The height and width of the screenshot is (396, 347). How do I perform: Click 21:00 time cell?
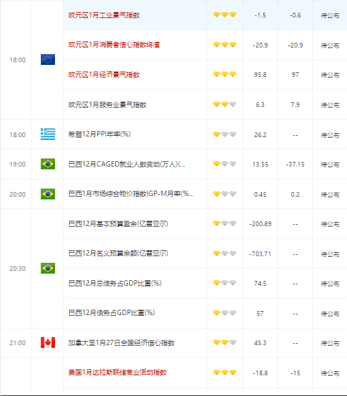coord(17,343)
